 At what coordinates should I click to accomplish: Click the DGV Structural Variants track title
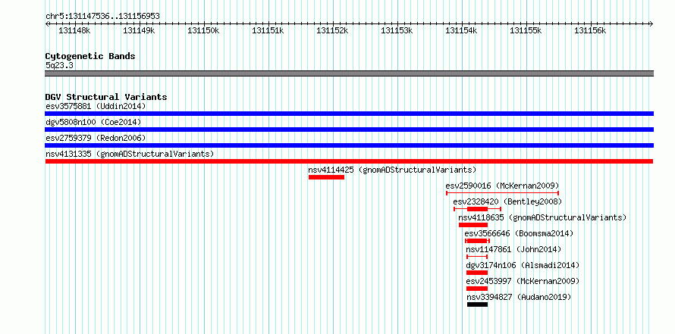pos(106,97)
